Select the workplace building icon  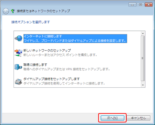(18, 67)
